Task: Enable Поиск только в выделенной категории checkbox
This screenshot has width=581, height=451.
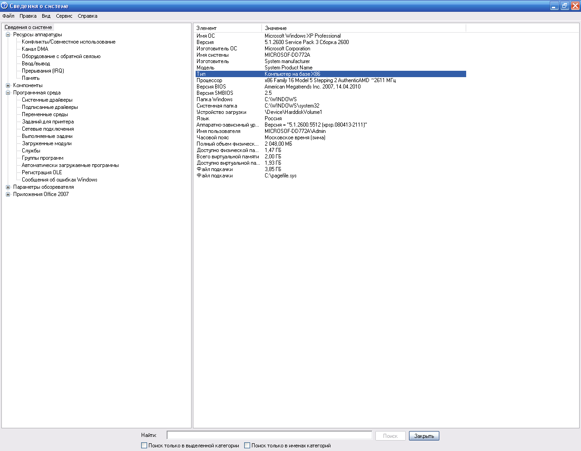Action: pos(144,446)
